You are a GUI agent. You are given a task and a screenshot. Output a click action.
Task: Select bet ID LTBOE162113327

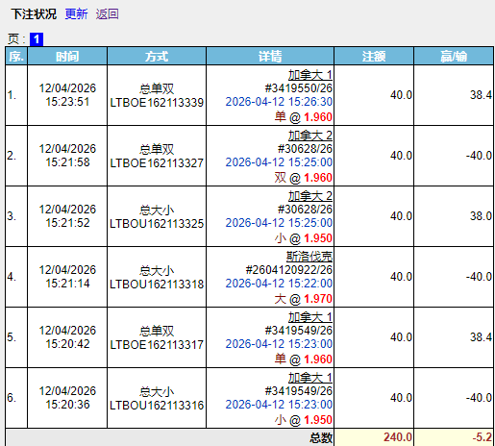(x=157, y=163)
